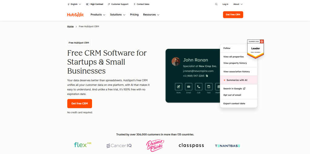Click the G2 Leader badge

[256, 49]
